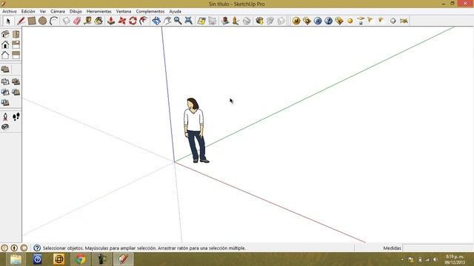Open the Edición menu
The image size is (474, 266).
pyautogui.click(x=28, y=12)
